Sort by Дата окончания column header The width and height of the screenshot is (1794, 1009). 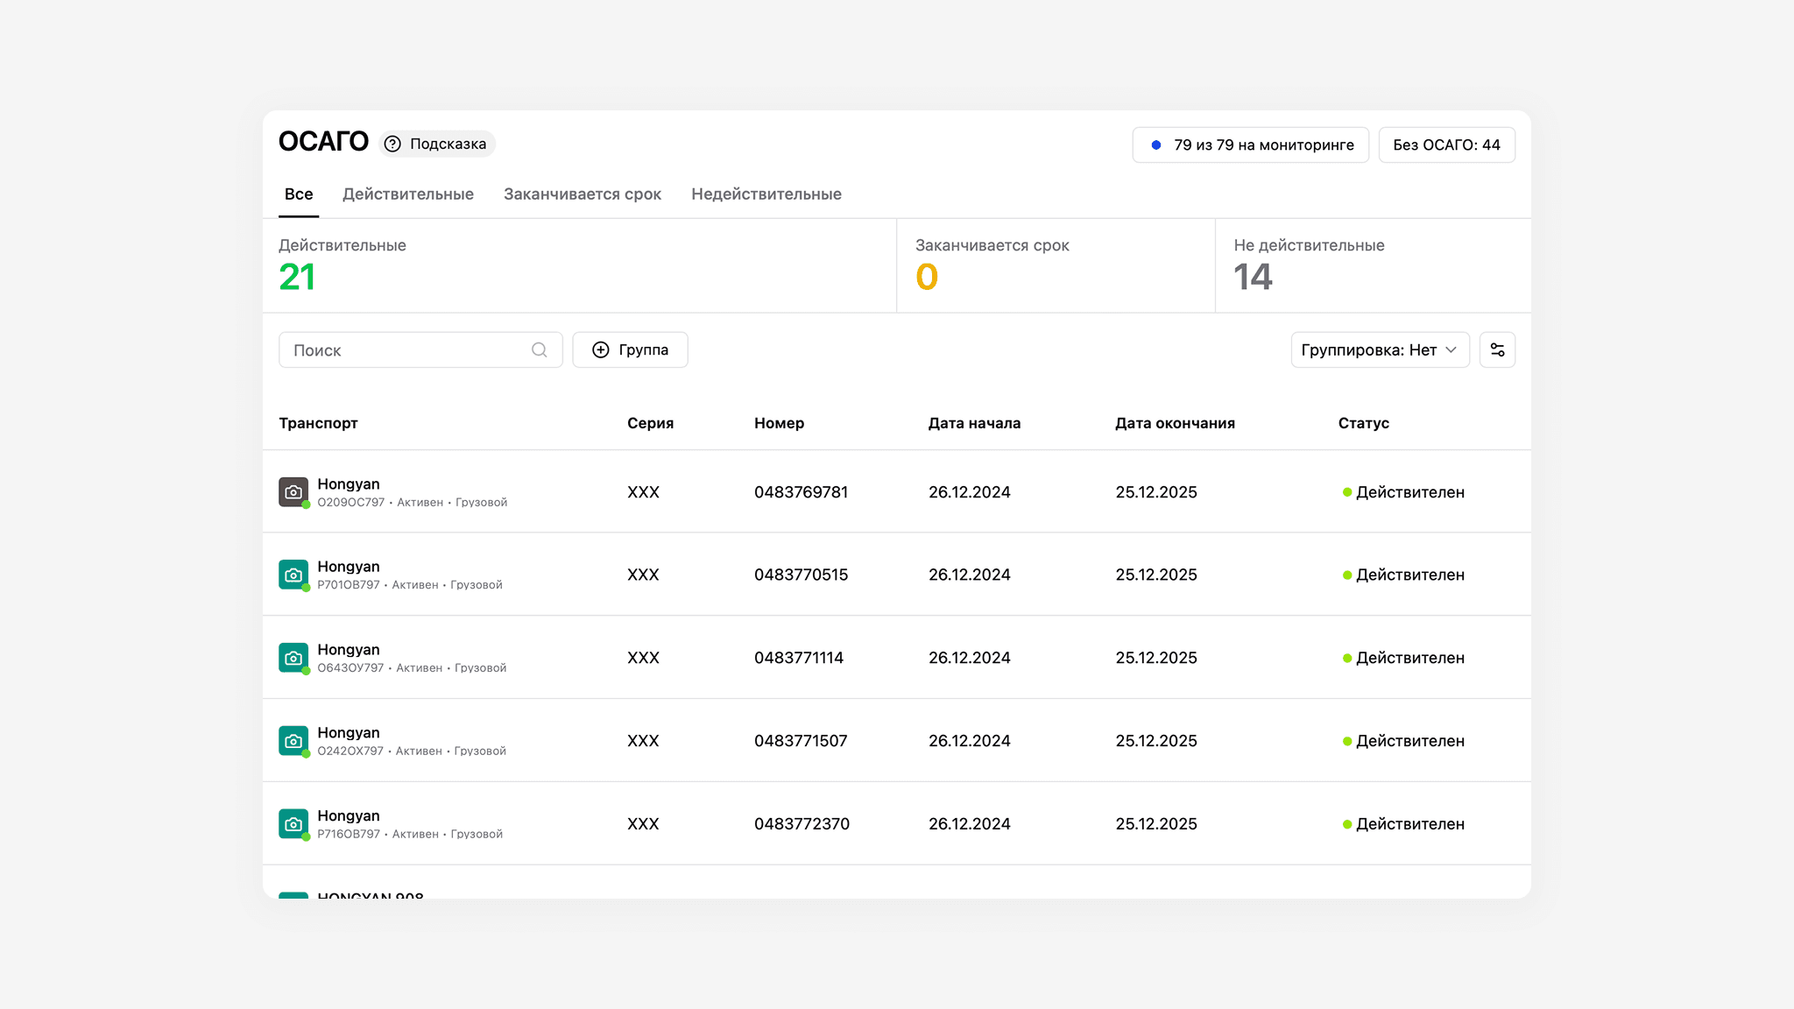(x=1175, y=423)
